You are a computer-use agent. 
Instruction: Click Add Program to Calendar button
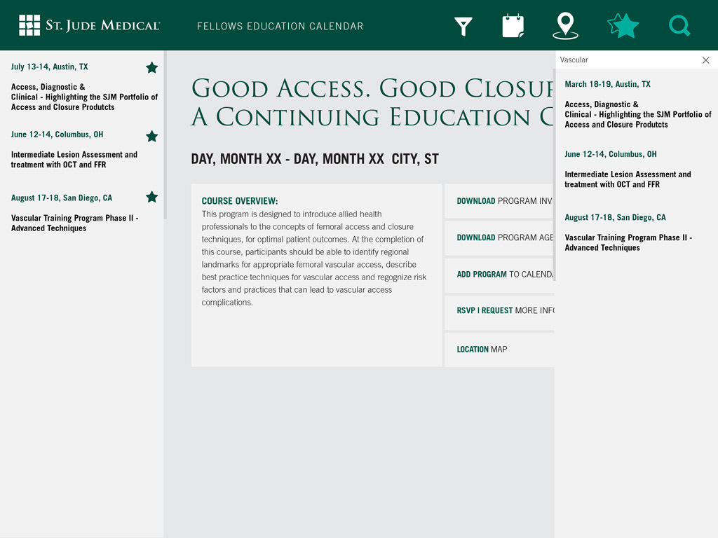coord(499,275)
